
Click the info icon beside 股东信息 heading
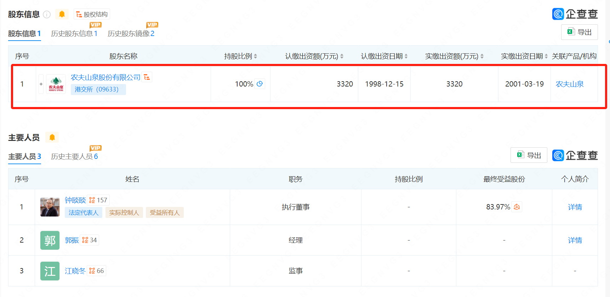47,14
